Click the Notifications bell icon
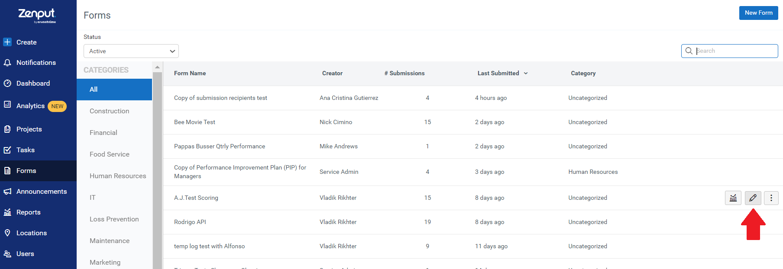Screen dimensions: 783x269 (x=7, y=63)
